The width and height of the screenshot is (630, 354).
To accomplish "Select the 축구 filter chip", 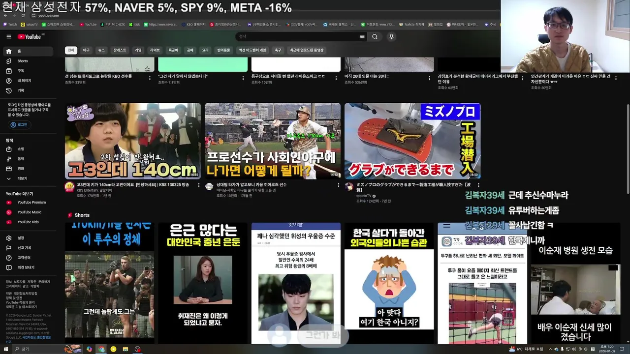I will 278,50.
